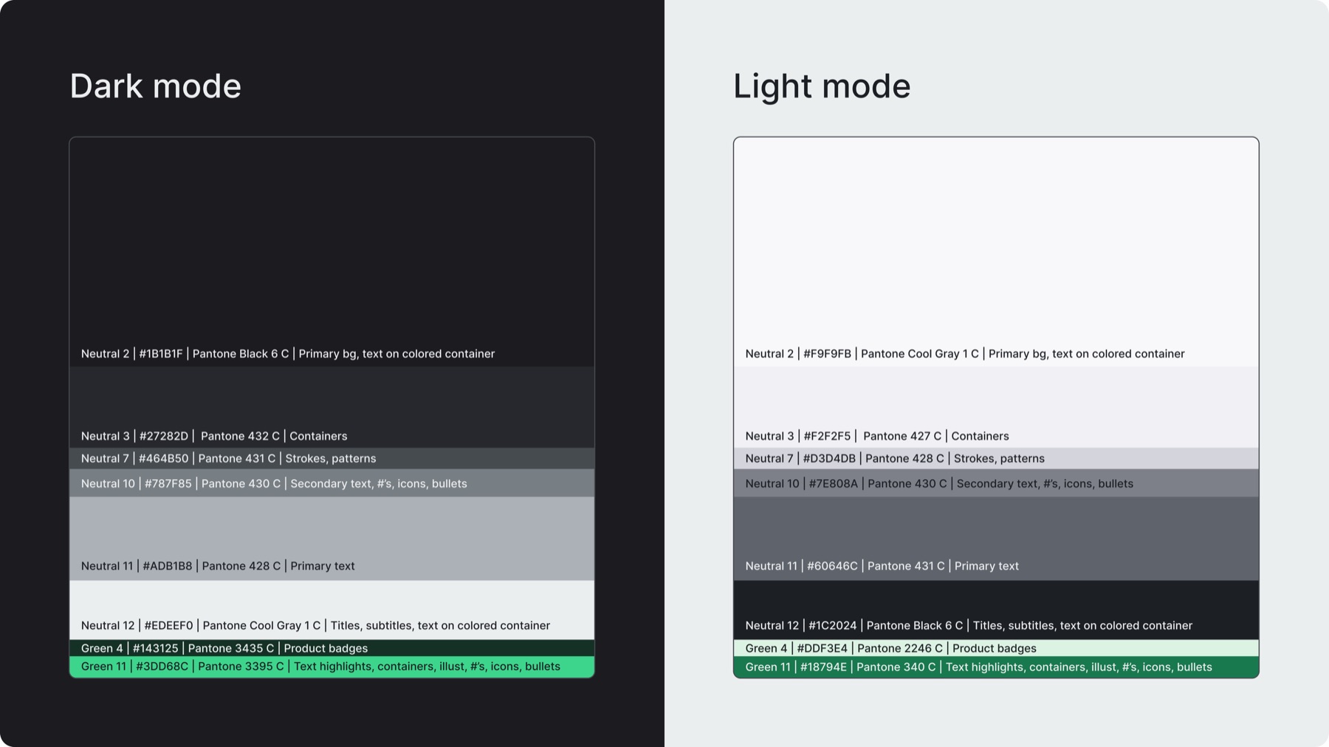Click the dark mode Neutral 7 #464B50 band
Image resolution: width=1329 pixels, height=747 pixels.
[332, 458]
